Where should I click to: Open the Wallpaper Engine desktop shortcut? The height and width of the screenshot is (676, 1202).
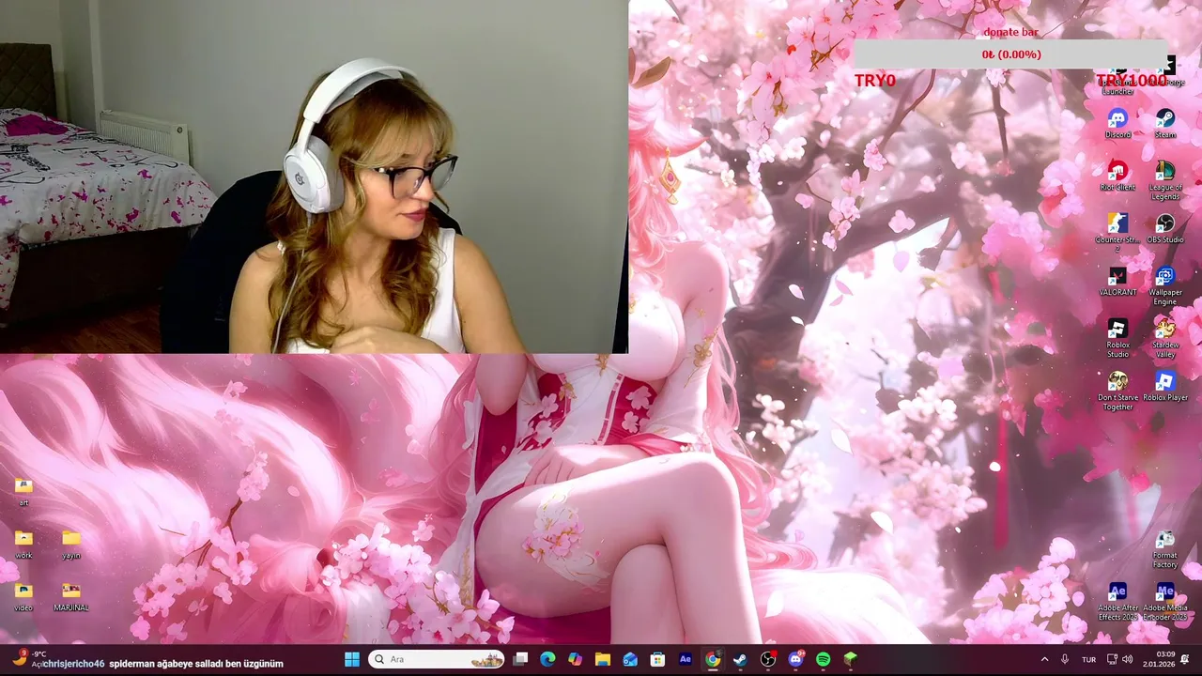1165,285
